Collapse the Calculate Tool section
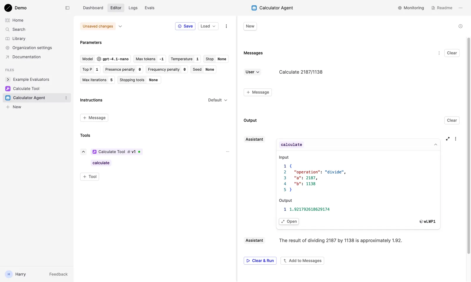This screenshot has height=282, width=471. click(x=83, y=152)
